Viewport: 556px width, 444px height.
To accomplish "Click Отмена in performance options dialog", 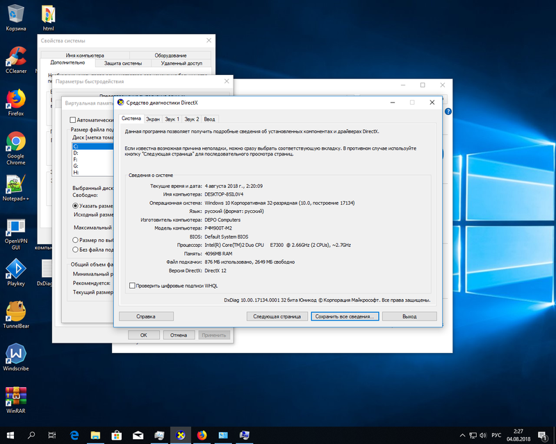I will (x=179, y=335).
